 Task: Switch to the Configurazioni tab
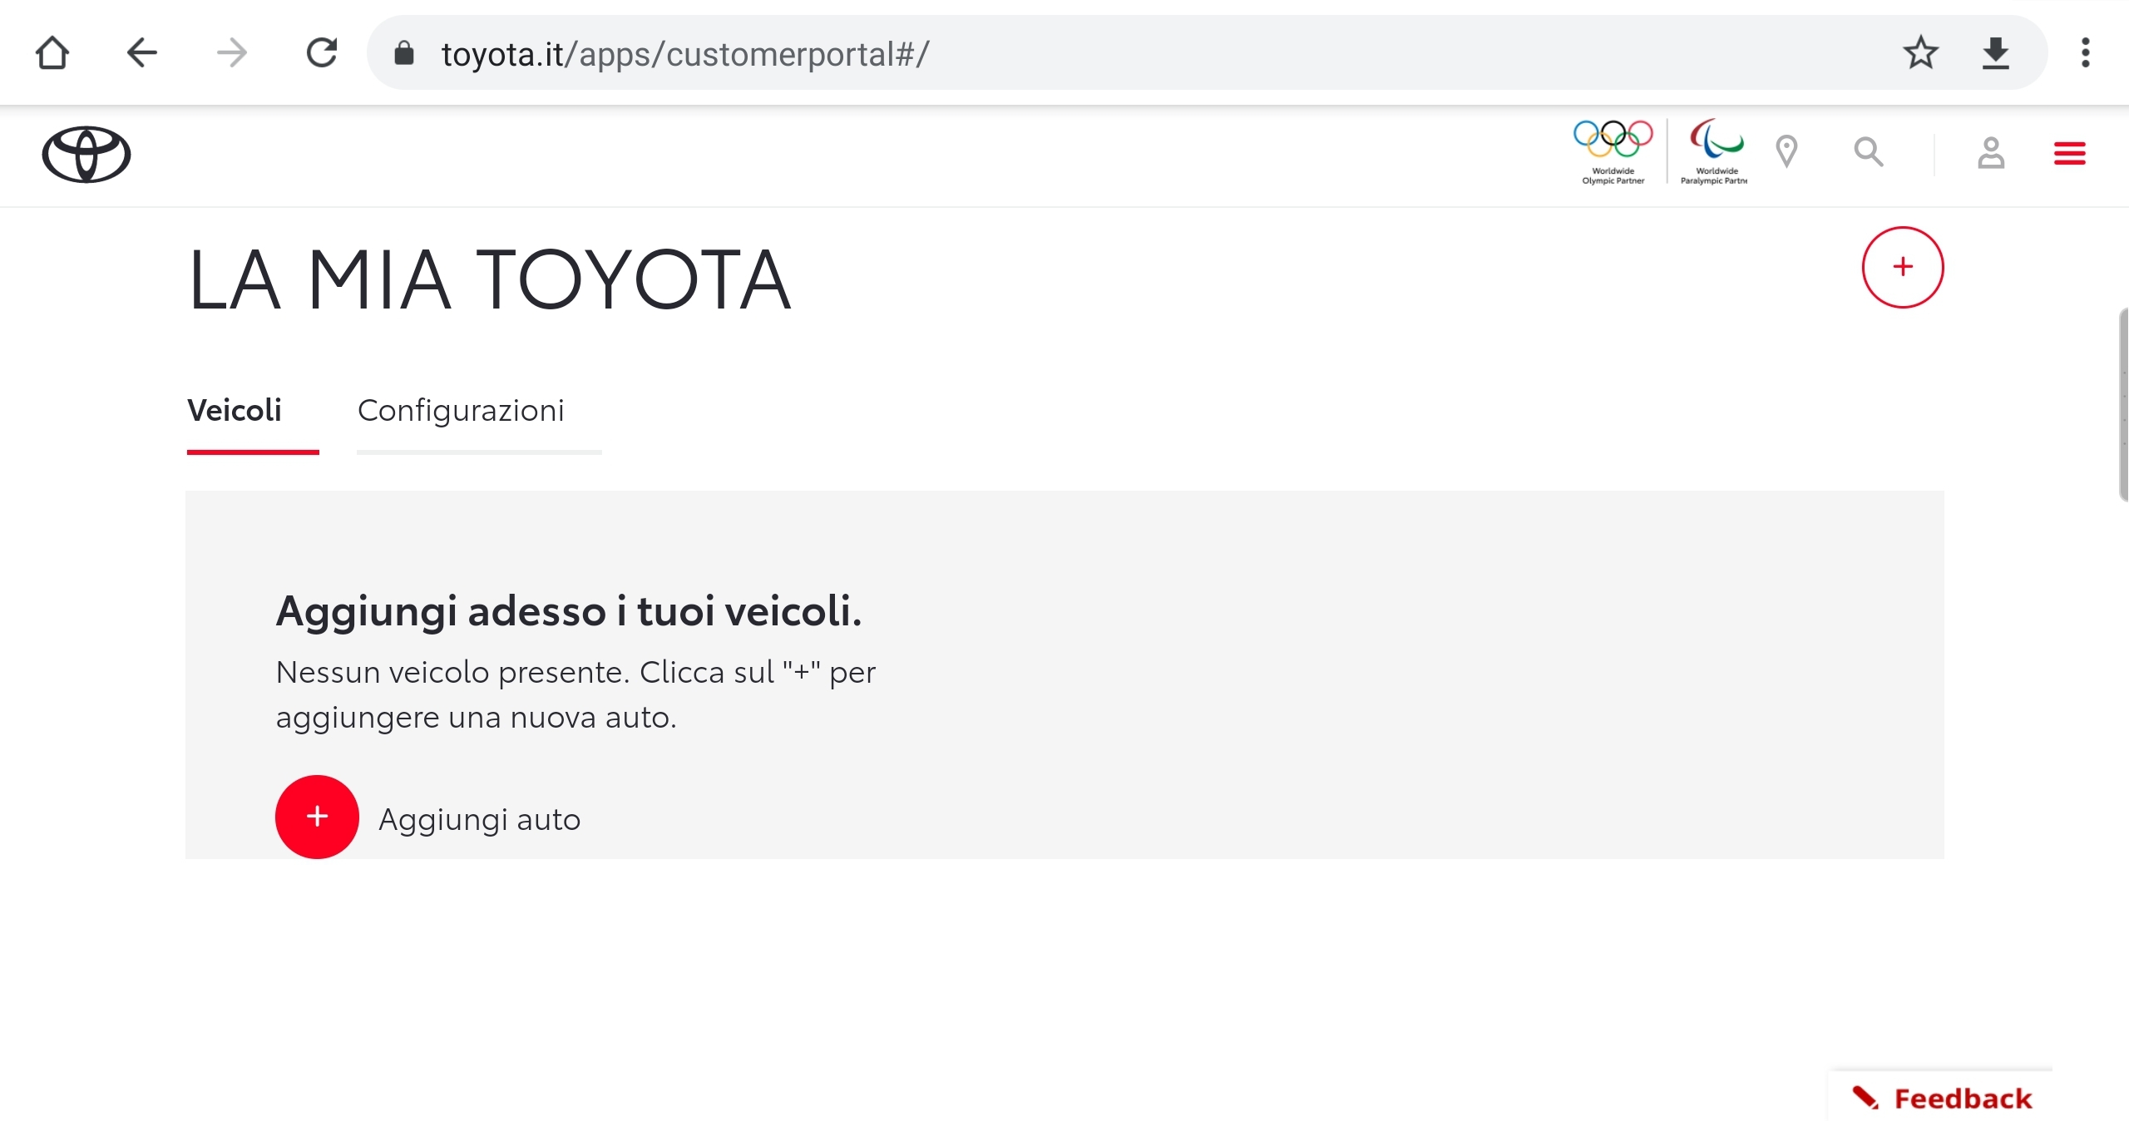pos(461,411)
